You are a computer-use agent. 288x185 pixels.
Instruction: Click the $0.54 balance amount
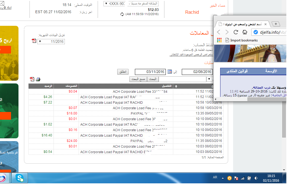(48, 152)
